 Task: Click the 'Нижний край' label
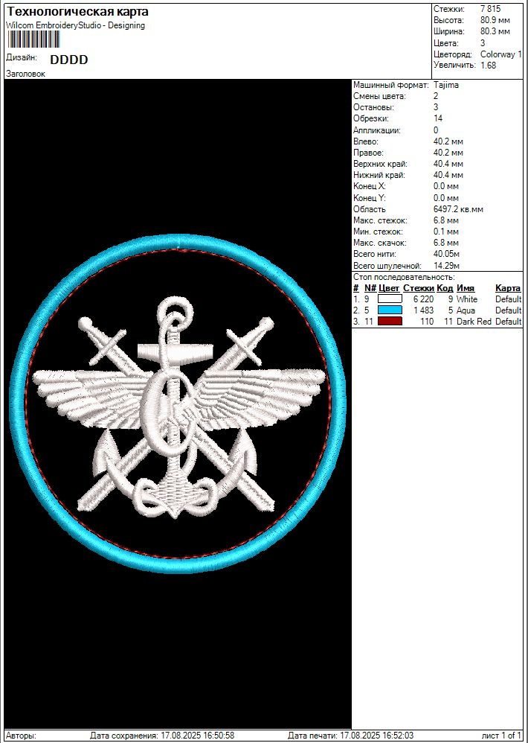coord(379,175)
